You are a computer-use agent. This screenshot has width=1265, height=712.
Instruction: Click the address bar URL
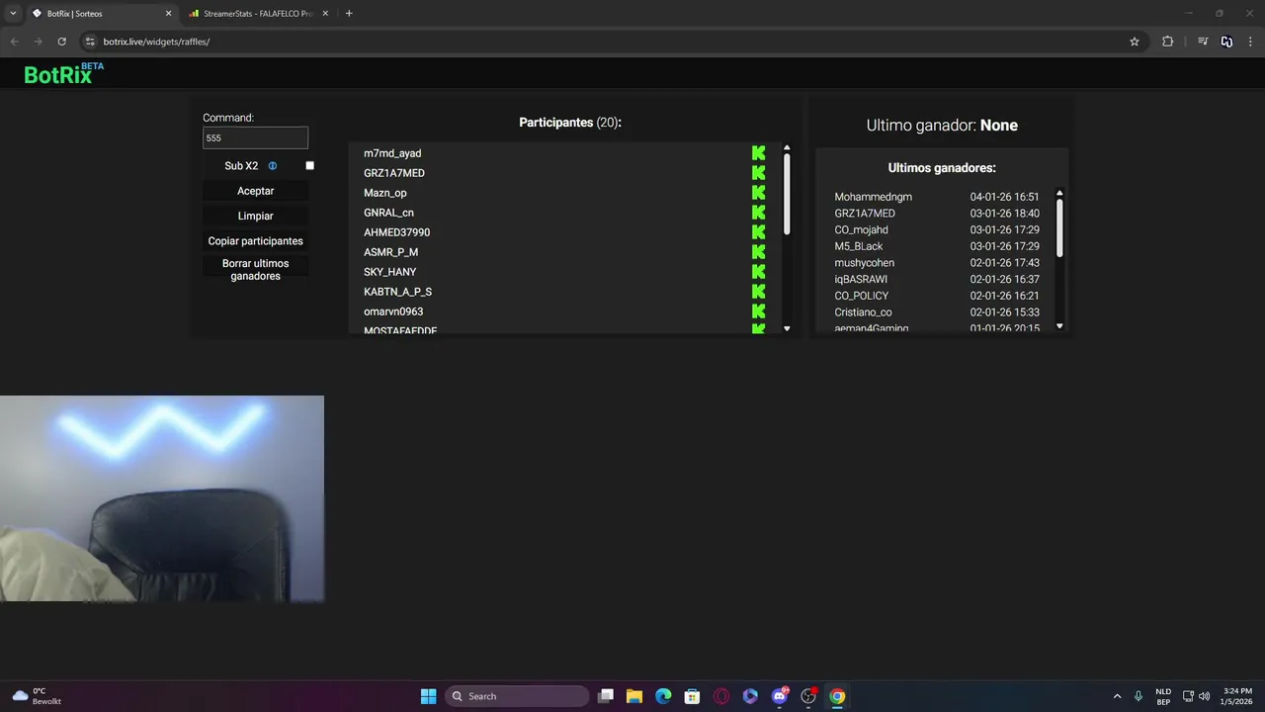coord(156,42)
